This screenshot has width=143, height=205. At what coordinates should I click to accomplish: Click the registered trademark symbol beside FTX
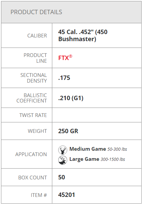(x=70, y=56)
